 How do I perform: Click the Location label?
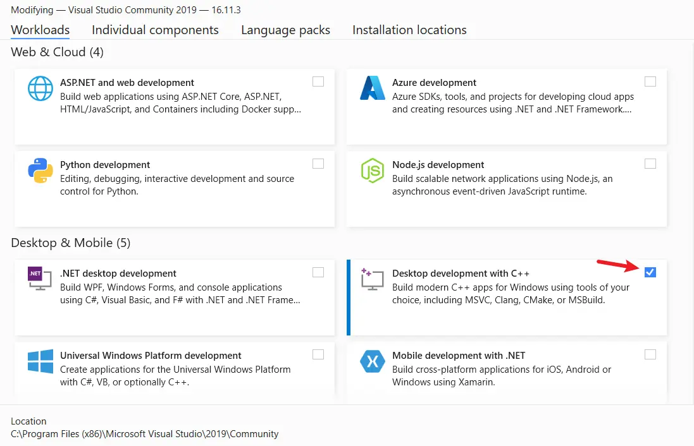(28, 421)
